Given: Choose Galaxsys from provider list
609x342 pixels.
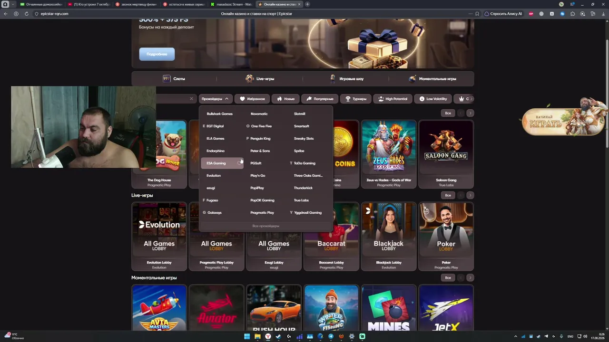Looking at the screenshot, I should [x=215, y=213].
